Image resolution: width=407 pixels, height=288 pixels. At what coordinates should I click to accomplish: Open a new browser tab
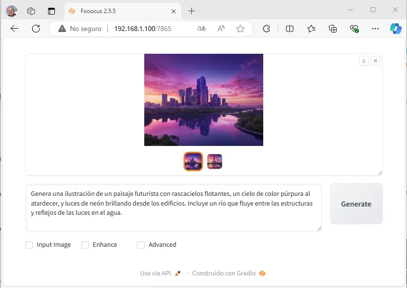coord(192,11)
